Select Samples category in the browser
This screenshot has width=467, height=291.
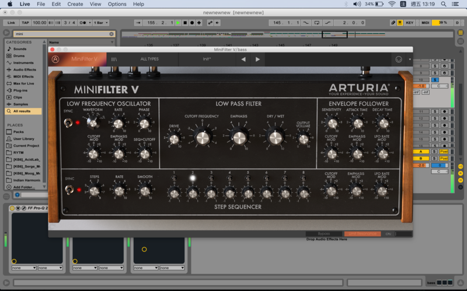click(x=20, y=104)
